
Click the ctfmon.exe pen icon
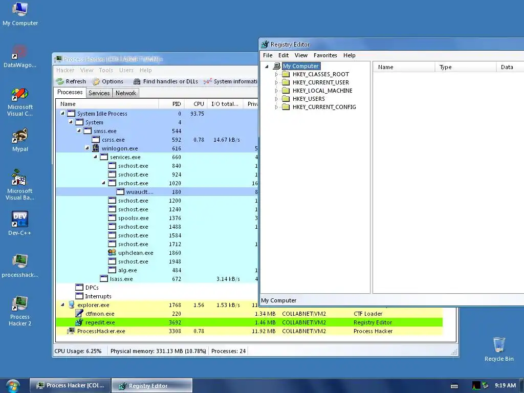79,314
